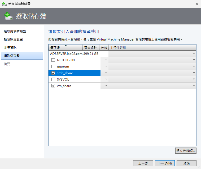The width and height of the screenshot is (201, 169).
Task: Click the green plus storage header icon
Action: 8,16
